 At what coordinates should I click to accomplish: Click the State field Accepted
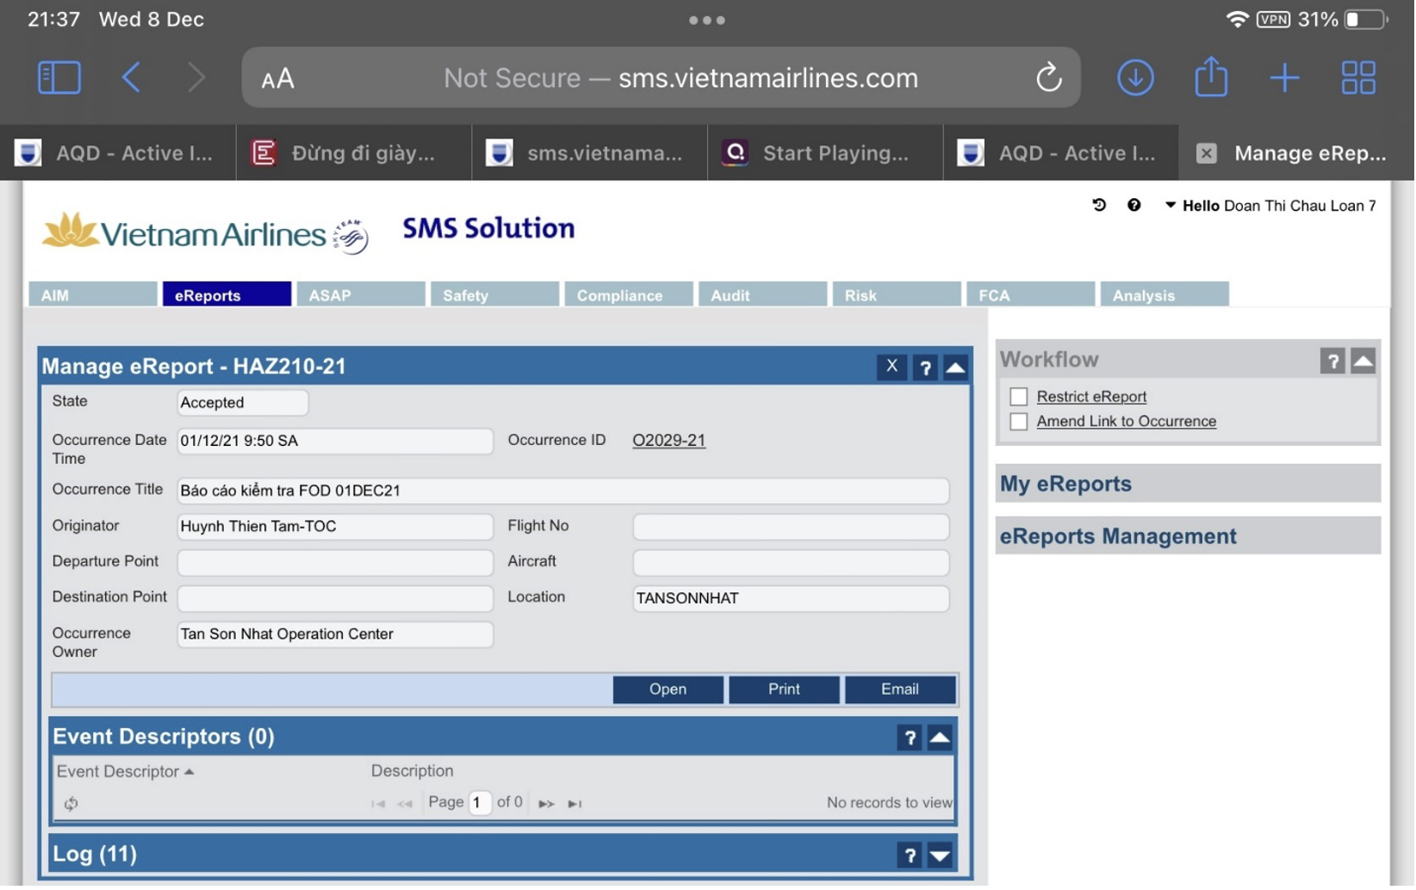coord(242,402)
